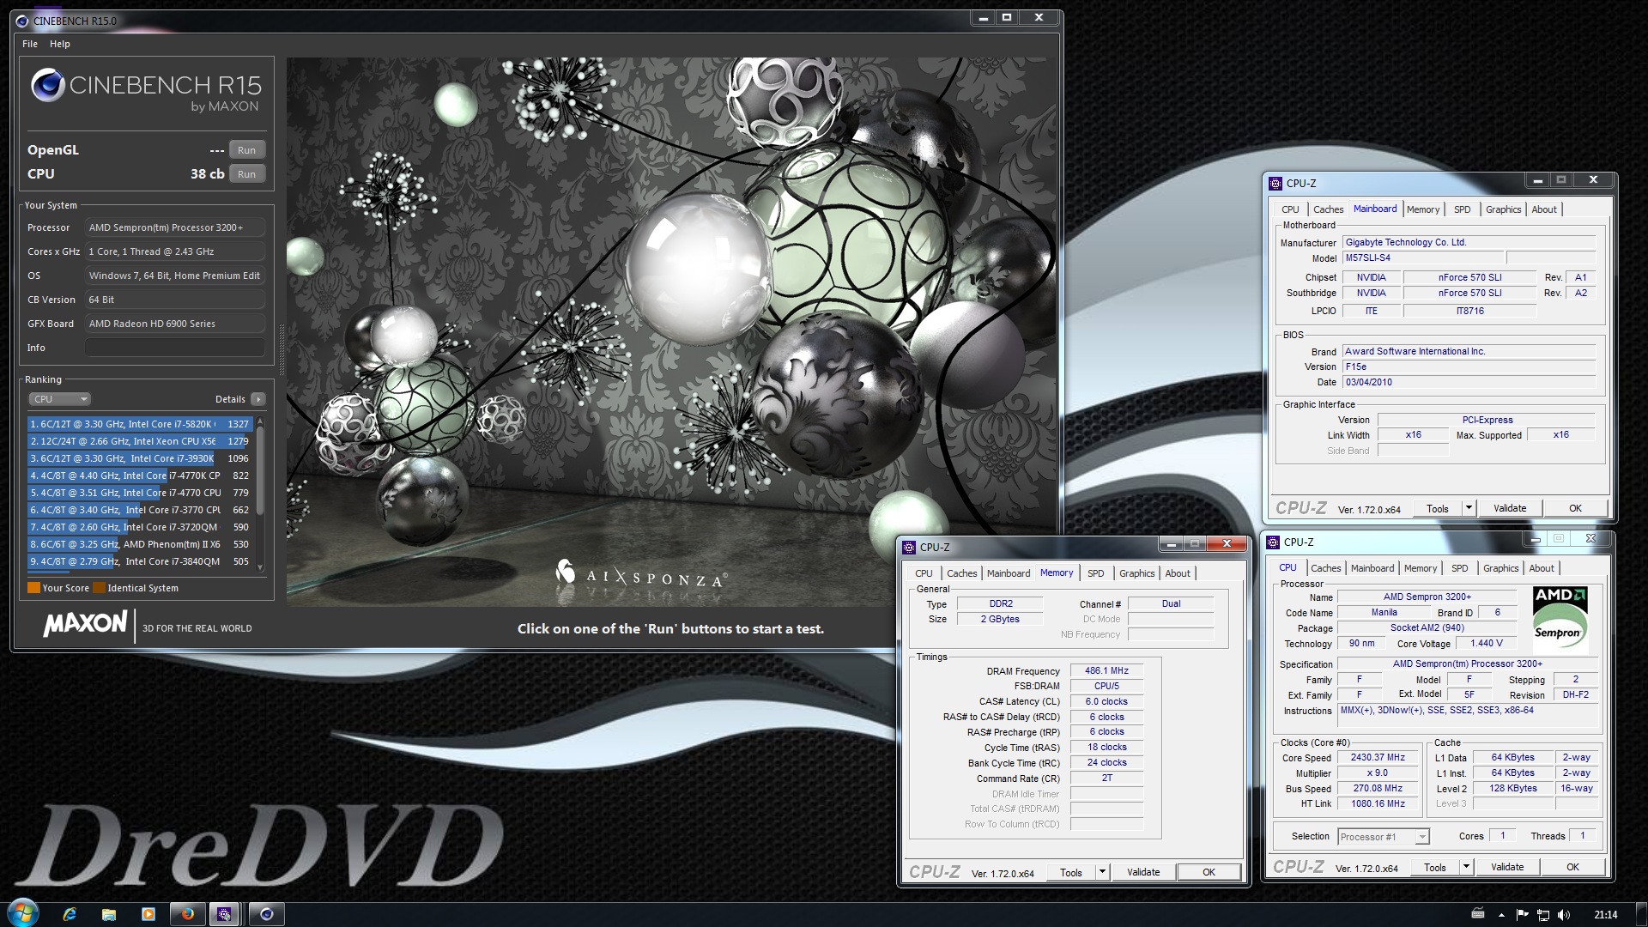Open the File menu in Cinebench
1648x927 pixels.
(x=30, y=44)
